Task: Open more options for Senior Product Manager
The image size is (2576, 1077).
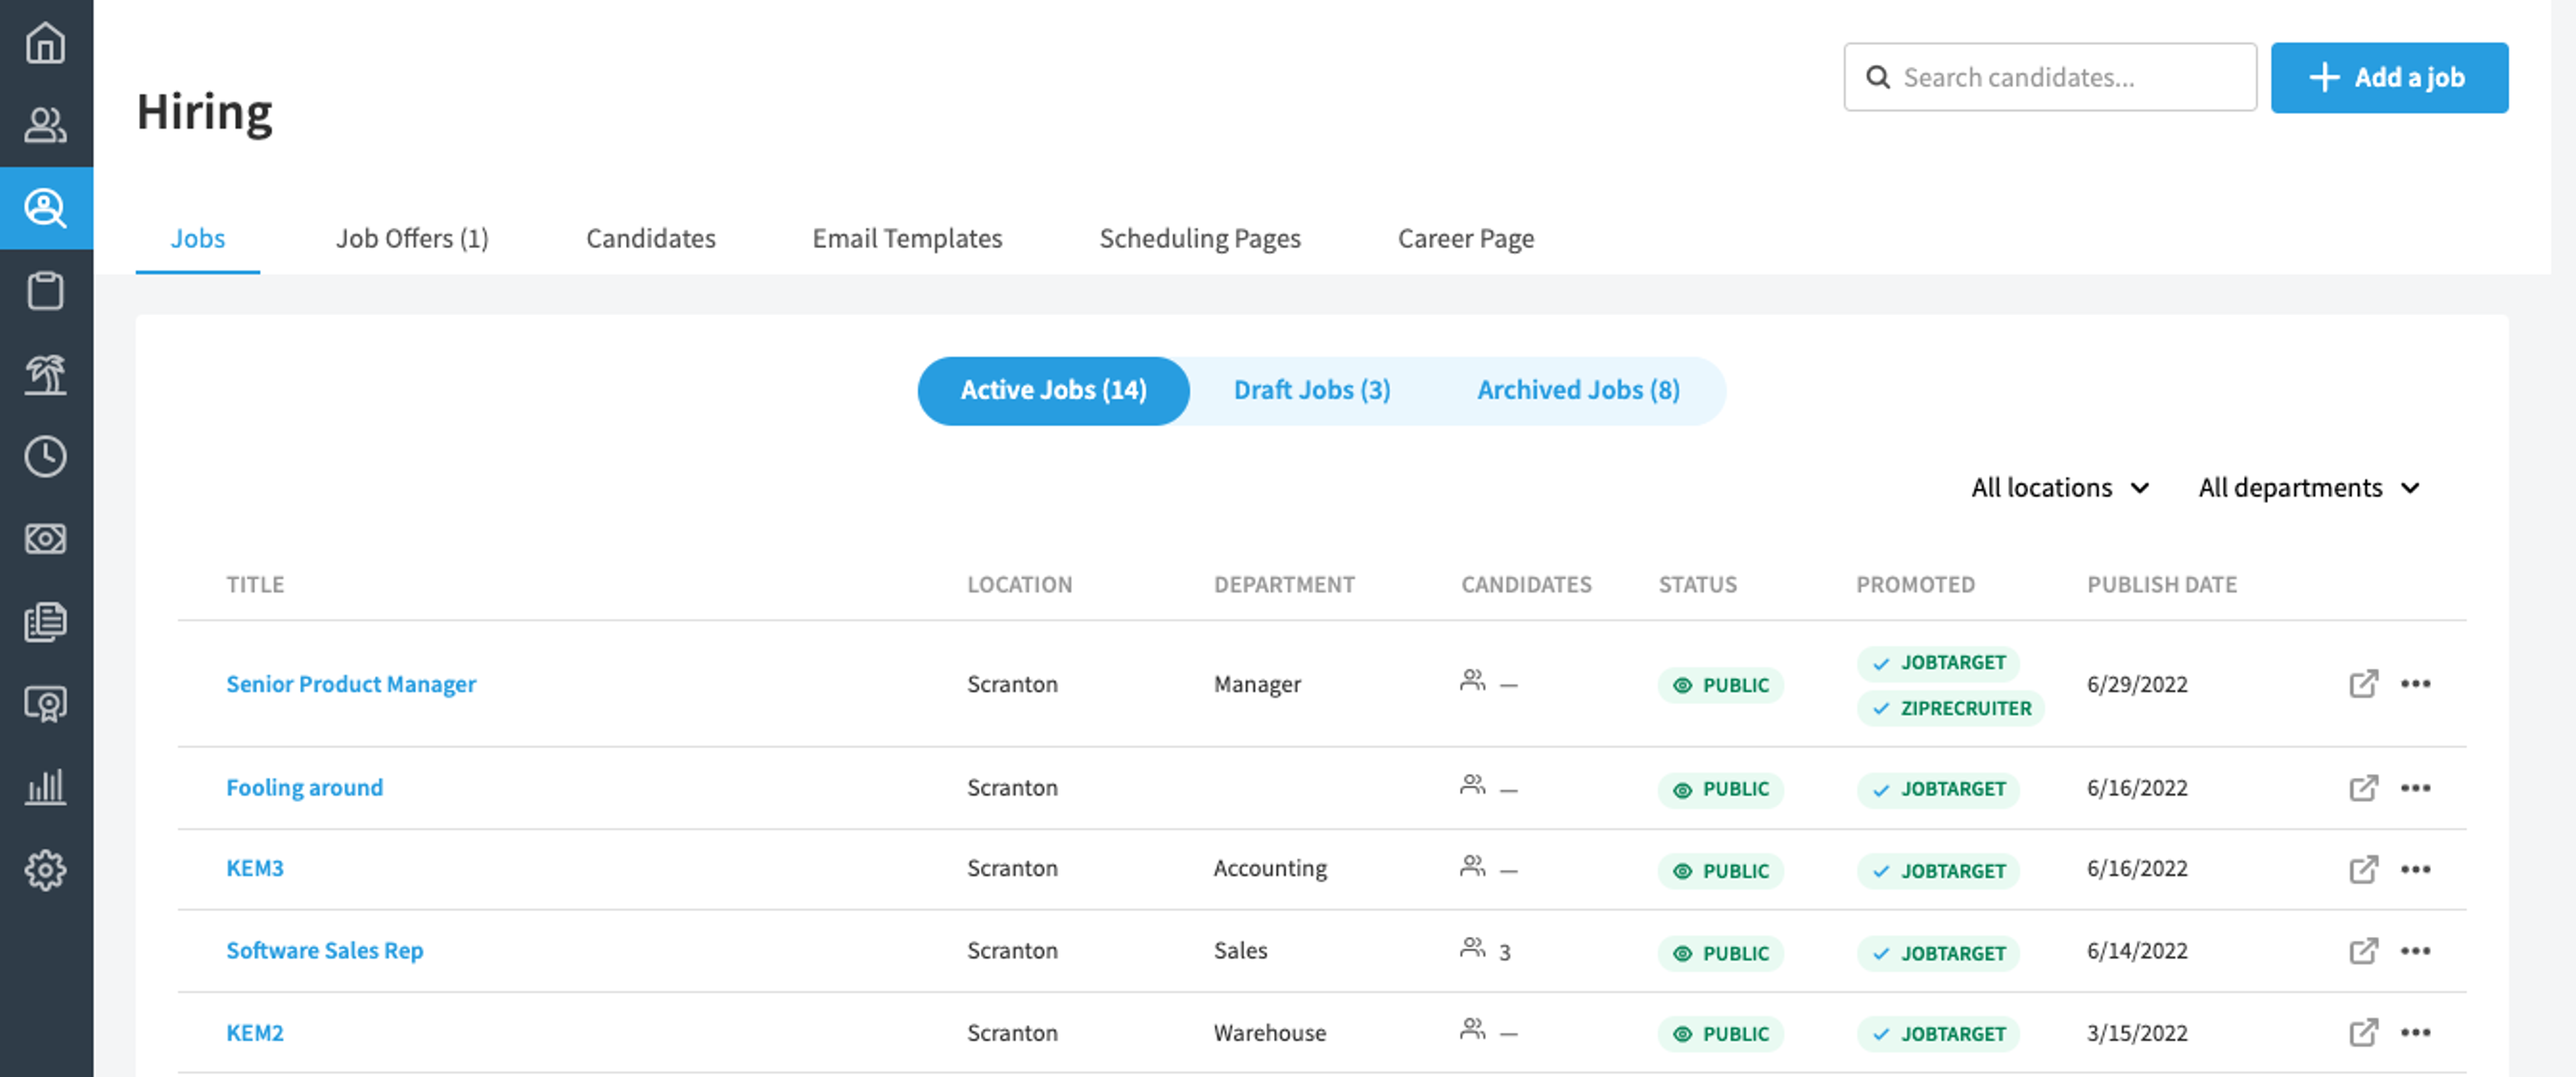Action: (2415, 684)
